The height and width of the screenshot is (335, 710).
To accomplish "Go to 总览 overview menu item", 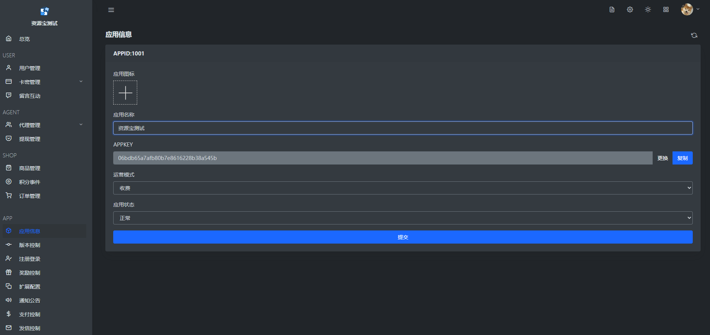I will (x=44, y=39).
